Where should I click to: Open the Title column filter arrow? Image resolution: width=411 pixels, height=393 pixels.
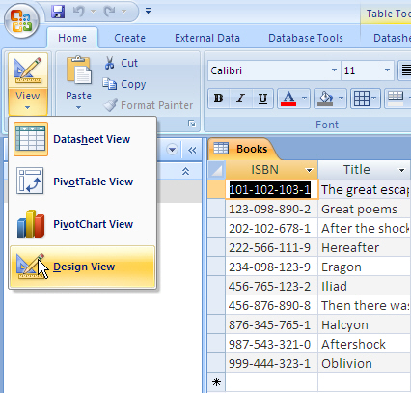[401, 170]
